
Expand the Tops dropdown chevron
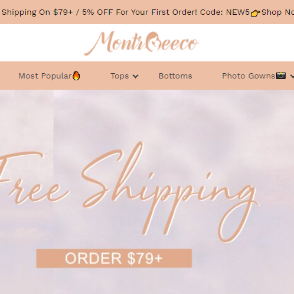[135, 76]
